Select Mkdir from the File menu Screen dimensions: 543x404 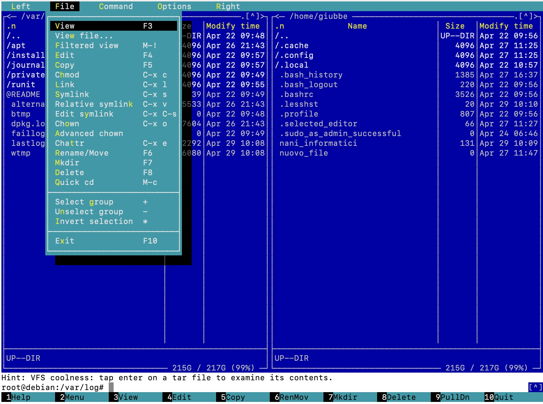[67, 163]
